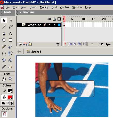Open the Insert menu
The image size is (113, 118).
(33, 7)
